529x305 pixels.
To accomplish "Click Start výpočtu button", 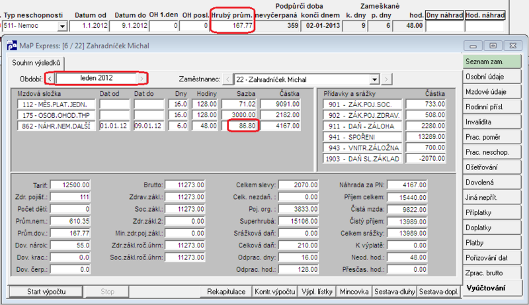I will coord(46,292).
